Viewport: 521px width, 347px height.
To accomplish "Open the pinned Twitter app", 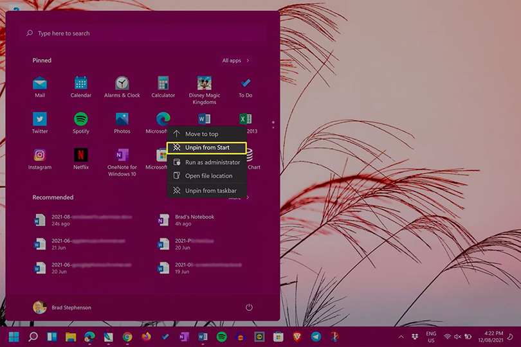I will [39, 123].
